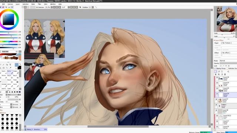
Task: Click the 35.3% zoom field
Action: (x=48, y=7)
